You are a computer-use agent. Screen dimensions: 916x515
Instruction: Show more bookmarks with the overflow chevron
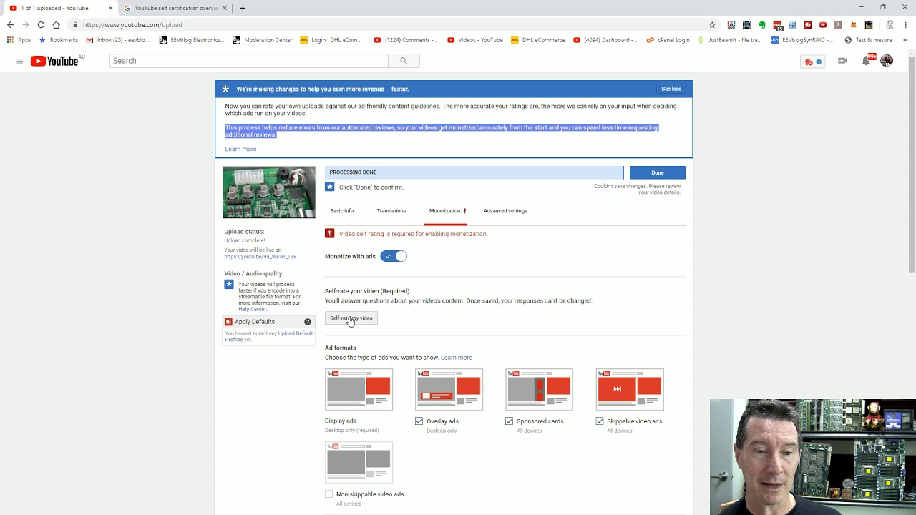click(905, 40)
